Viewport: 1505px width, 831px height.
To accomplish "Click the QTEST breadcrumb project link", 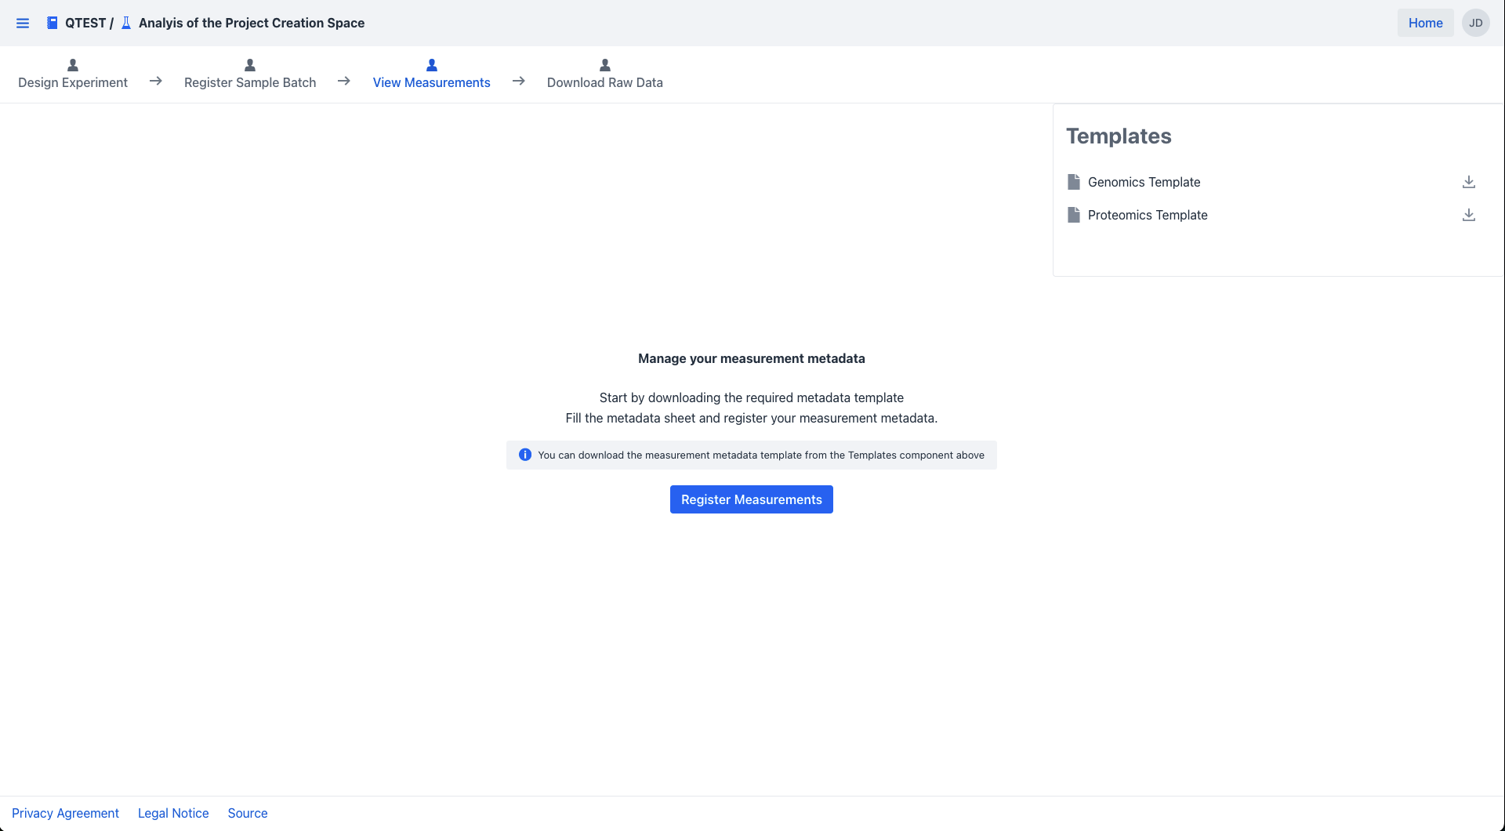I will click(85, 23).
